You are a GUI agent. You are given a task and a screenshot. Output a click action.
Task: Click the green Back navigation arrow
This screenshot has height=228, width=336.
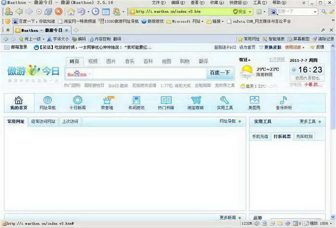[x=19, y=12]
